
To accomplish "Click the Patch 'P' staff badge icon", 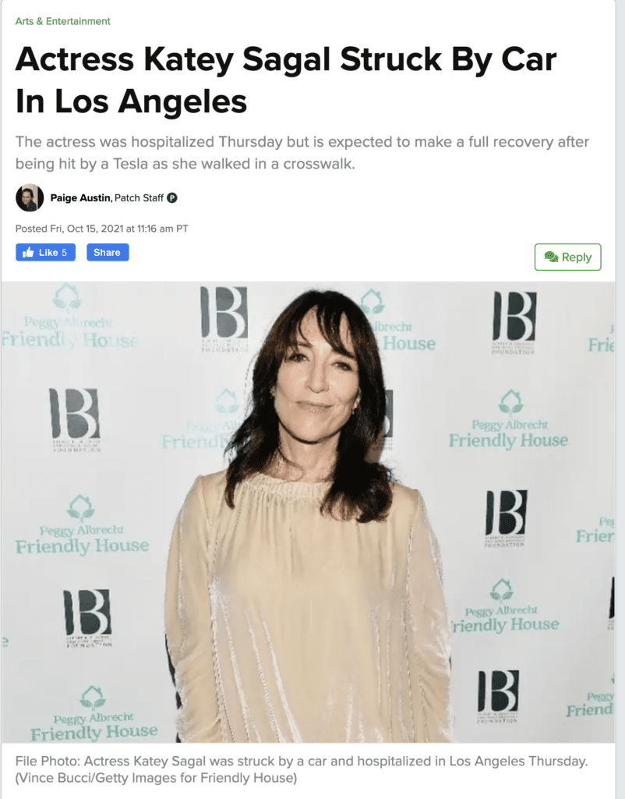I will point(172,197).
